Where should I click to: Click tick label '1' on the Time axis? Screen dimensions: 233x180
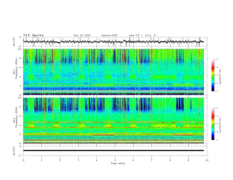click(41, 160)
